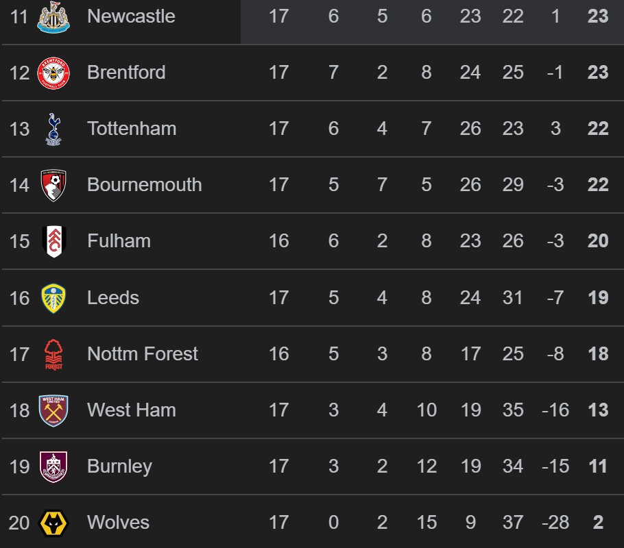
Task: Click the Brentford club crest
Action: coord(53,73)
